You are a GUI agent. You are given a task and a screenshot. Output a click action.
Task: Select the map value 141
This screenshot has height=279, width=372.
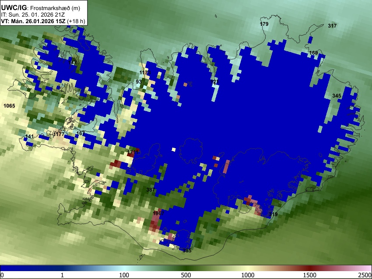(29, 136)
